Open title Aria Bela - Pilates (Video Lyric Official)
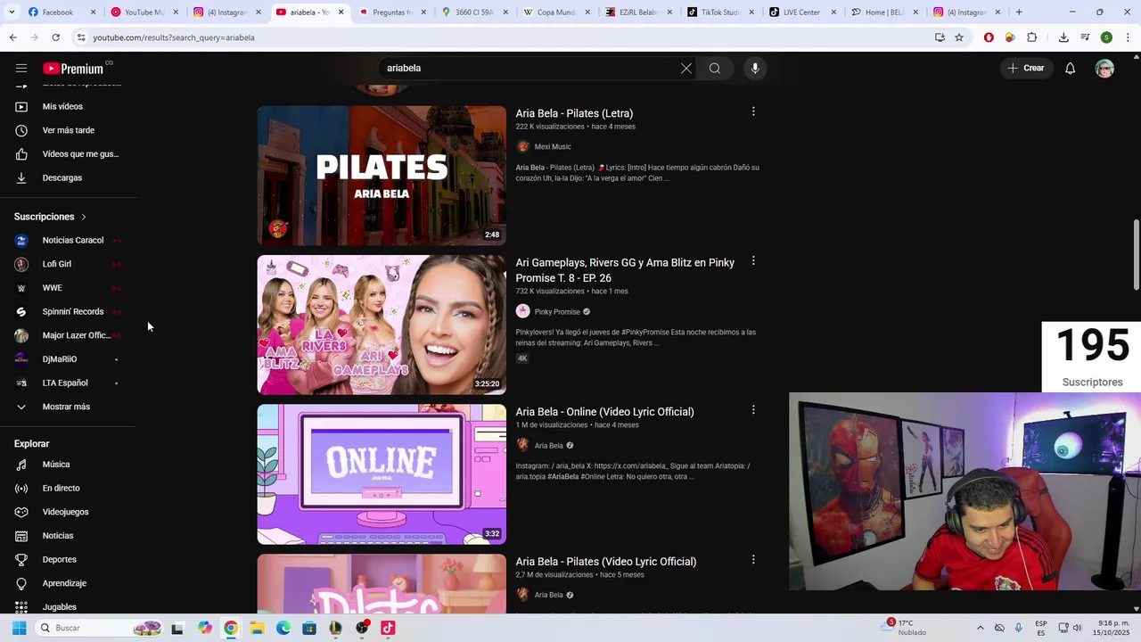Screen dimensions: 1141x642 [x=606, y=562]
